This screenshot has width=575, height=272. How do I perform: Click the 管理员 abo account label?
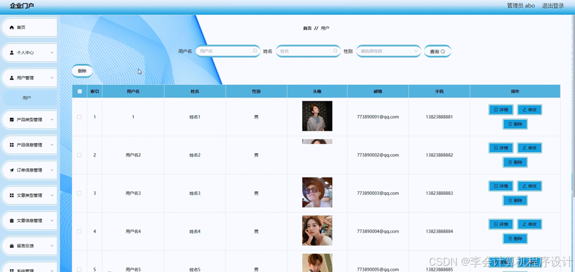click(x=521, y=6)
